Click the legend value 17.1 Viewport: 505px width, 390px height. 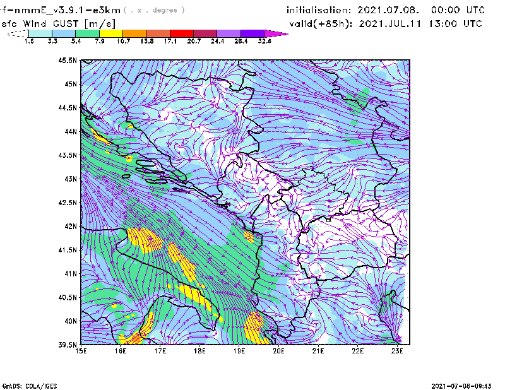[x=170, y=41]
